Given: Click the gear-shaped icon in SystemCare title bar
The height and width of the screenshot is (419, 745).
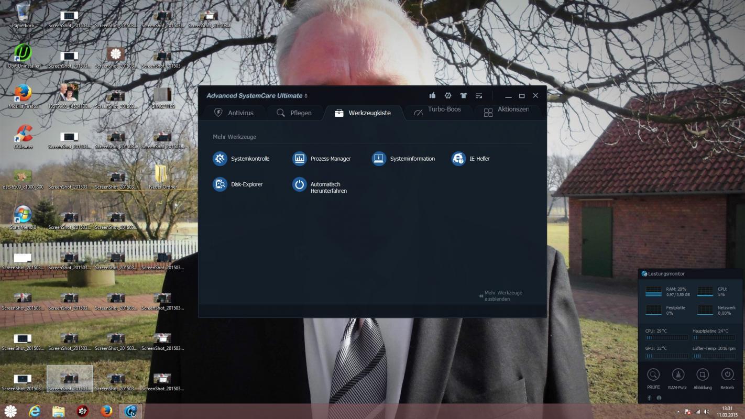Looking at the screenshot, I should 448,96.
